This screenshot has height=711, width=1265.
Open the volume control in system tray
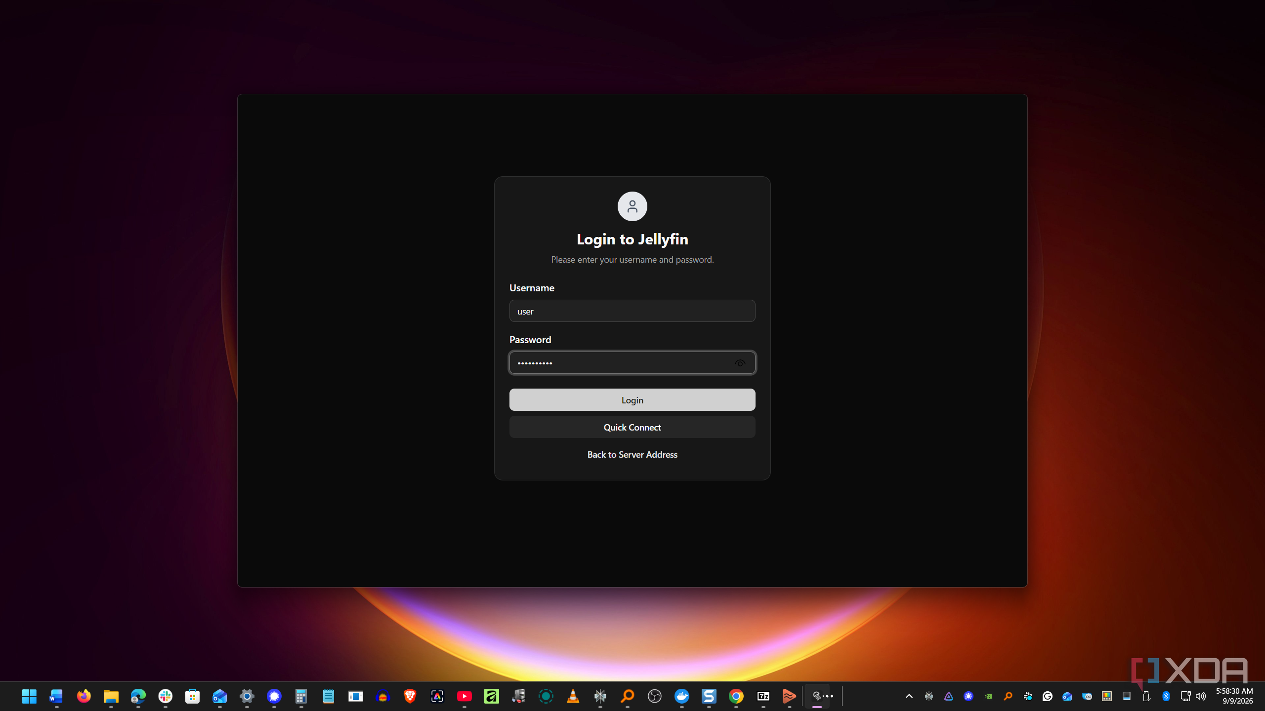point(1201,696)
